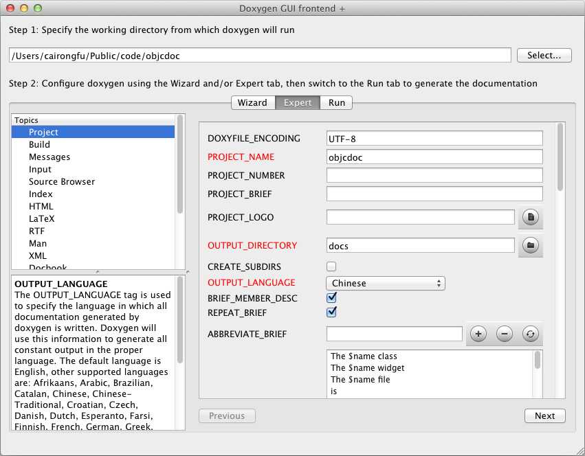Click the settings panel vertical scrollbar
This screenshot has height=456, width=585.
pyautogui.click(x=560, y=157)
